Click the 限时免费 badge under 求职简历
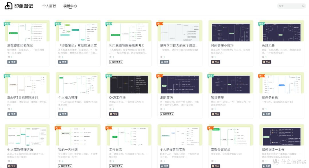The width and height of the screenshot is (309, 168). click(x=167, y=114)
